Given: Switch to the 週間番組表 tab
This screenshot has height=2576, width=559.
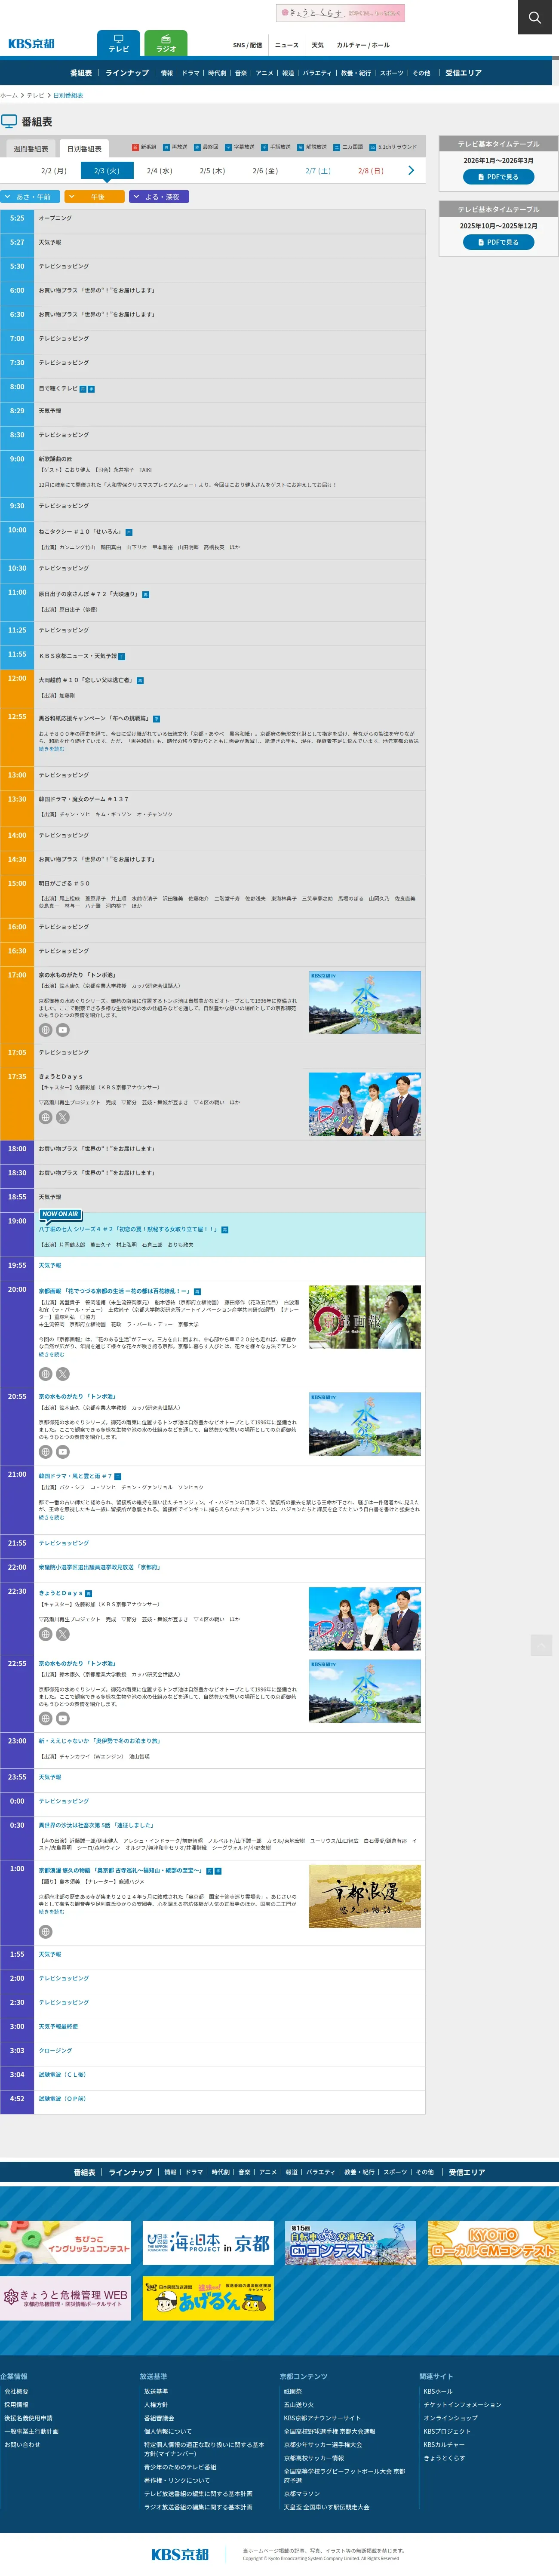Looking at the screenshot, I should pyautogui.click(x=31, y=148).
